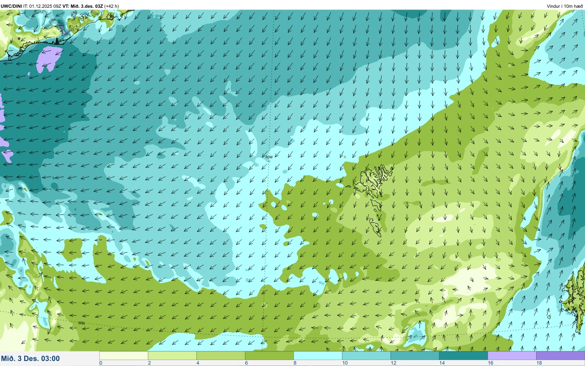Click the medium teal 12–14 legend swatch

click(x=415, y=356)
